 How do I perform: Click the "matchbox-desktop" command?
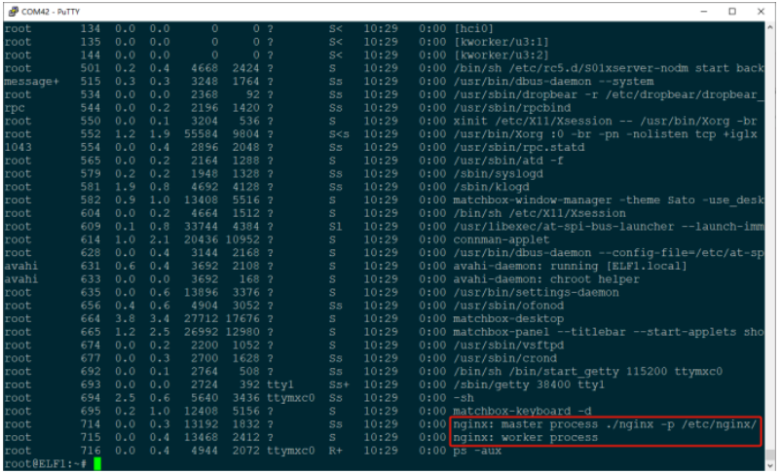[x=508, y=318]
